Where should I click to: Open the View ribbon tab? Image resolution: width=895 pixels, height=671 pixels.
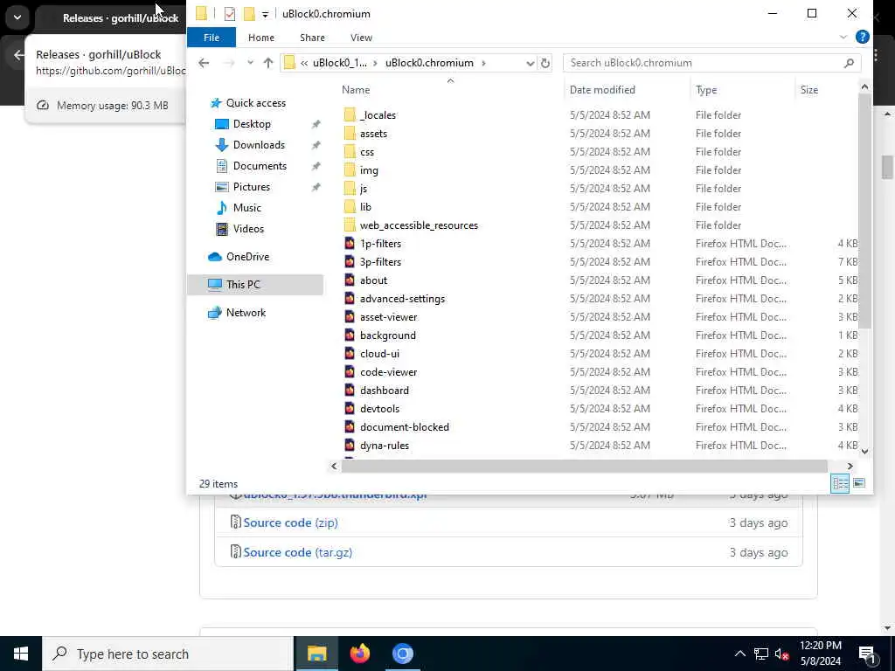[361, 37]
